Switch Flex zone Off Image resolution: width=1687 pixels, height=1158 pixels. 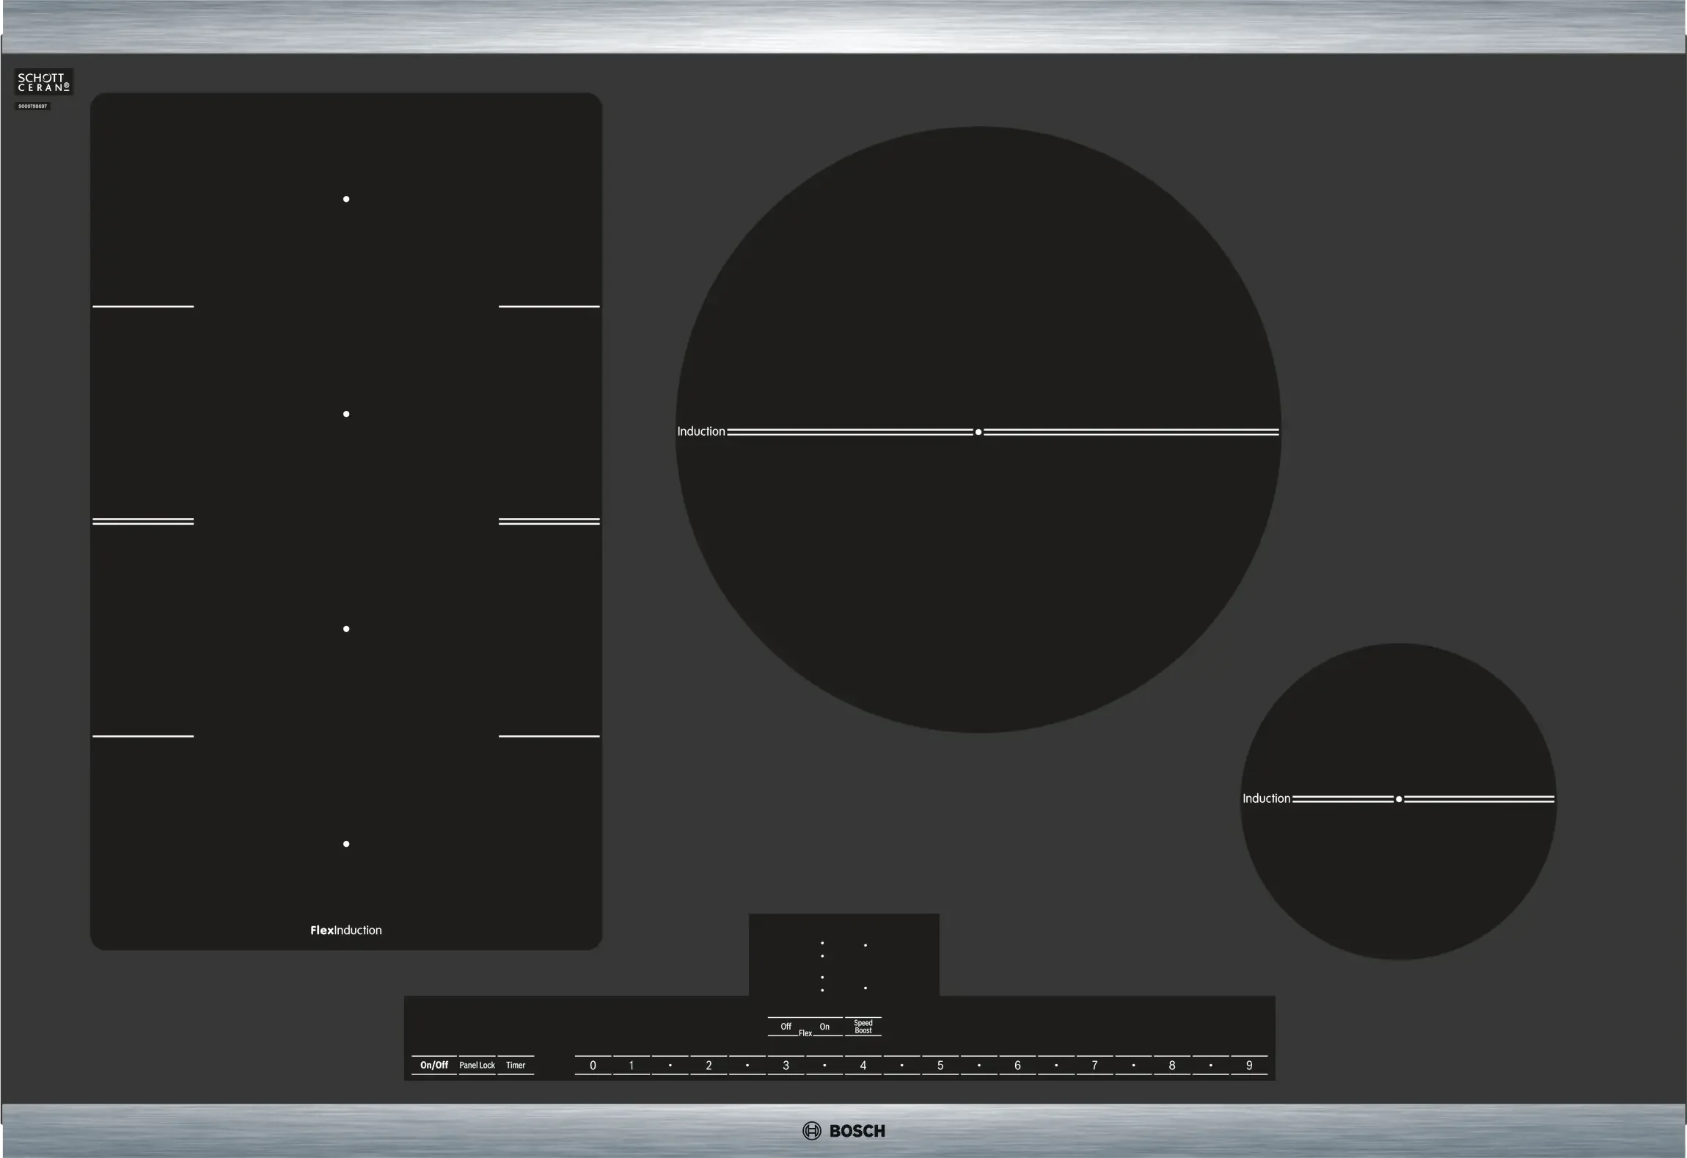coord(786,1026)
